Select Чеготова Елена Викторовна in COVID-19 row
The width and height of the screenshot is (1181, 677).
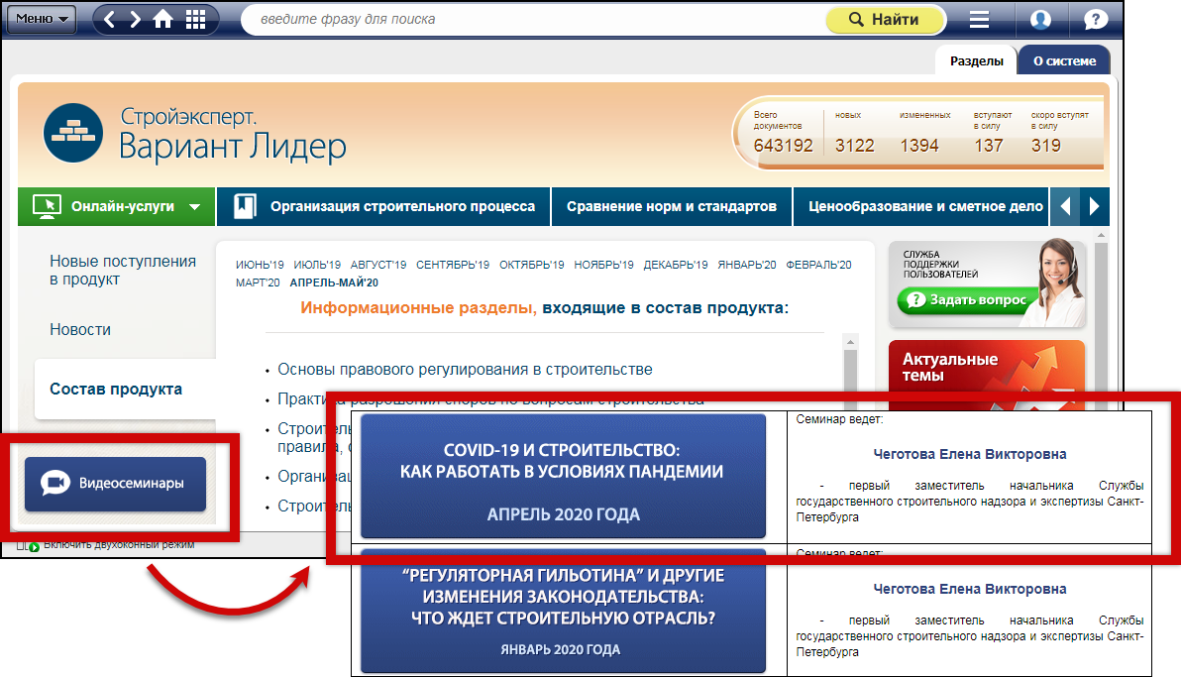point(969,454)
